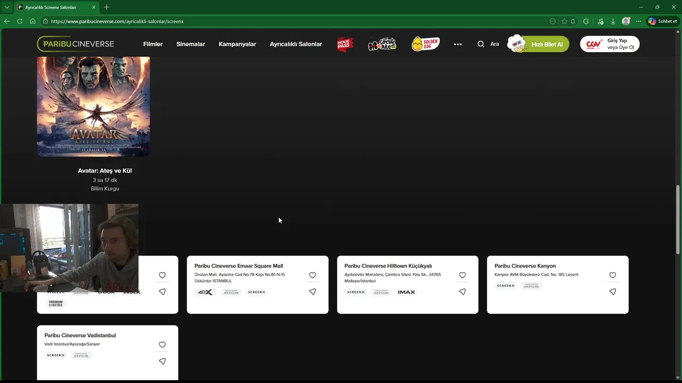Viewport: 682px width, 383px height.
Task: Open Paribu Cineverse Hilltown Küçükyalı
Action: coord(388,266)
